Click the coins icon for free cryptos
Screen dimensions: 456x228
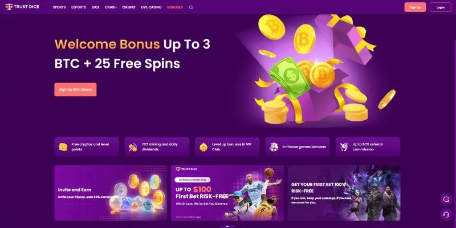tap(63, 147)
